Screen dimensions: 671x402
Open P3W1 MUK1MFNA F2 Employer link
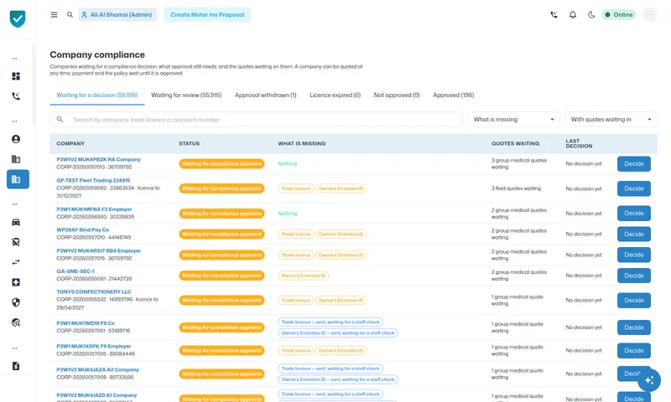94,209
